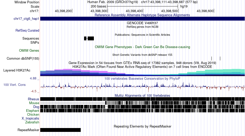245x136 pixels.
Task: Open the OMIM Genes track label
Action: [29, 50]
